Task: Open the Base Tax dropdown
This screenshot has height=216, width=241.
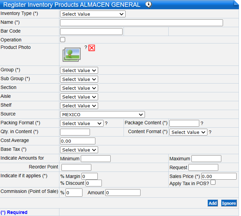Action: [x=79, y=150]
